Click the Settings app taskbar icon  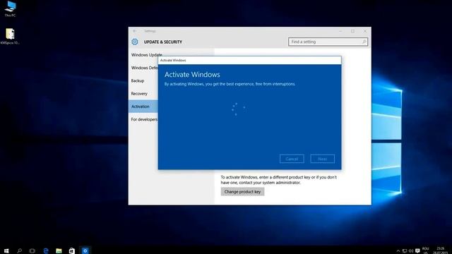(x=85, y=250)
